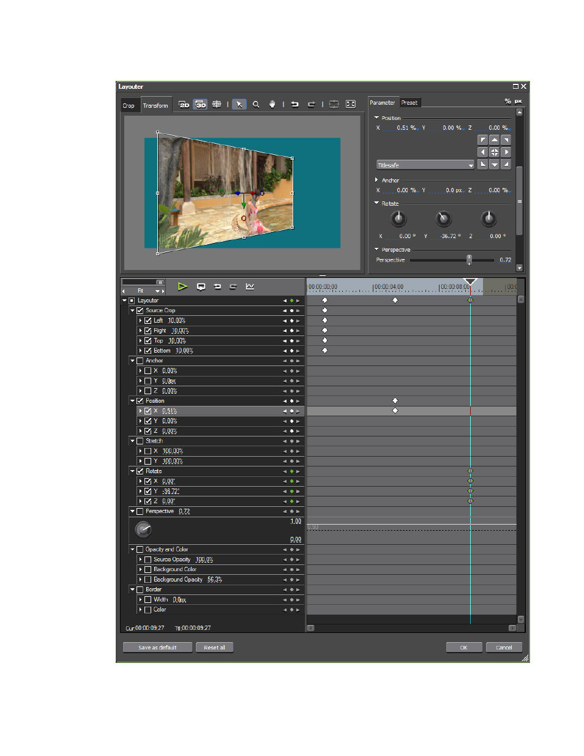584x756 pixels.
Task: Collapse the Rotate group in timeline list
Action: click(x=132, y=471)
